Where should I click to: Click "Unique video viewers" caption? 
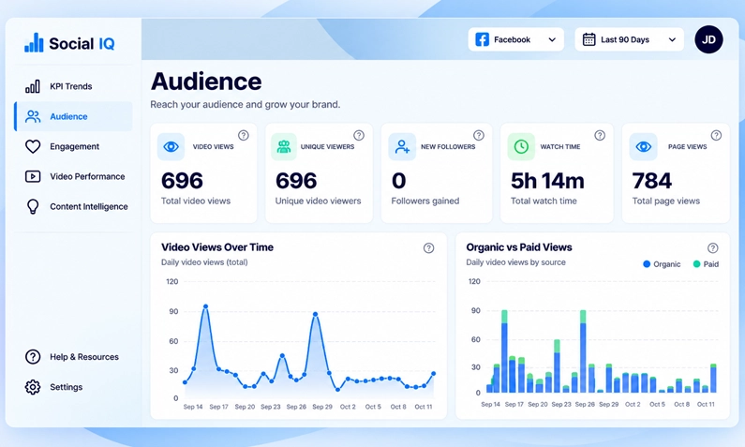318,201
